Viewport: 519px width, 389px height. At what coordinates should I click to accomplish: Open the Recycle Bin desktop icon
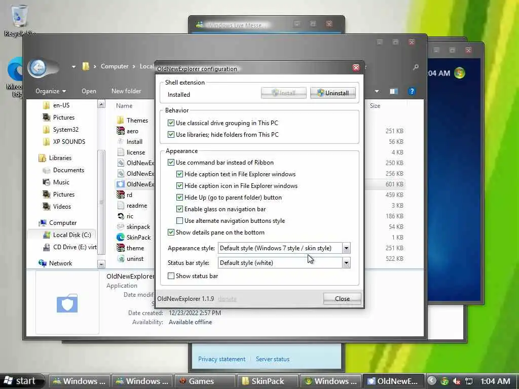click(x=20, y=20)
